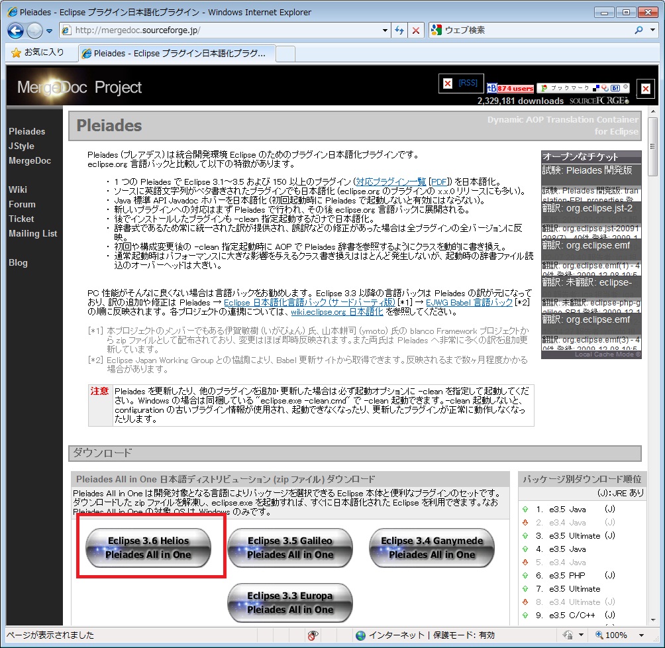The image size is (665, 648).
Task: Open Pleiades in the left sidebar
Action: 26,132
